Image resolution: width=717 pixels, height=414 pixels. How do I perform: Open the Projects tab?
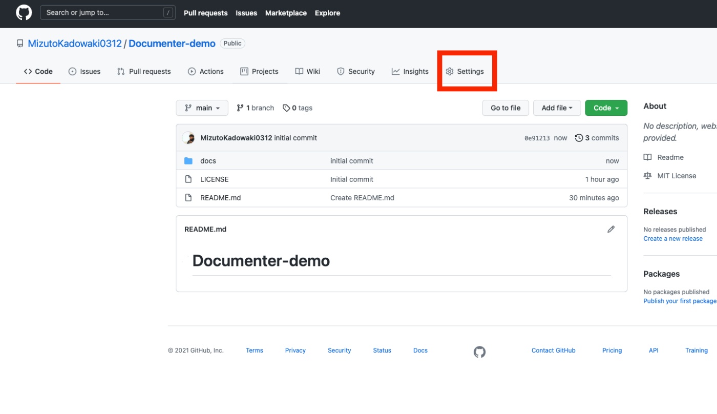[260, 71]
